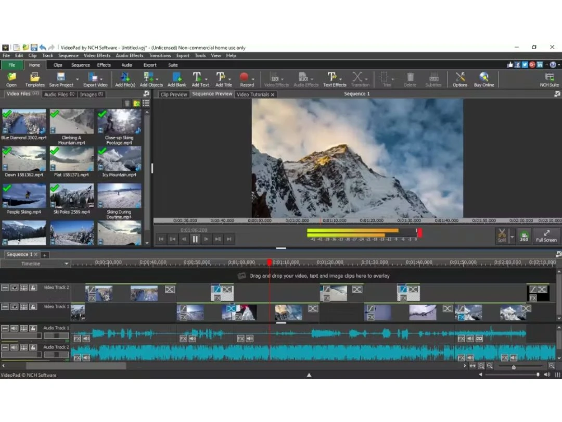Expand the Split button dropdown arrow

click(512, 237)
